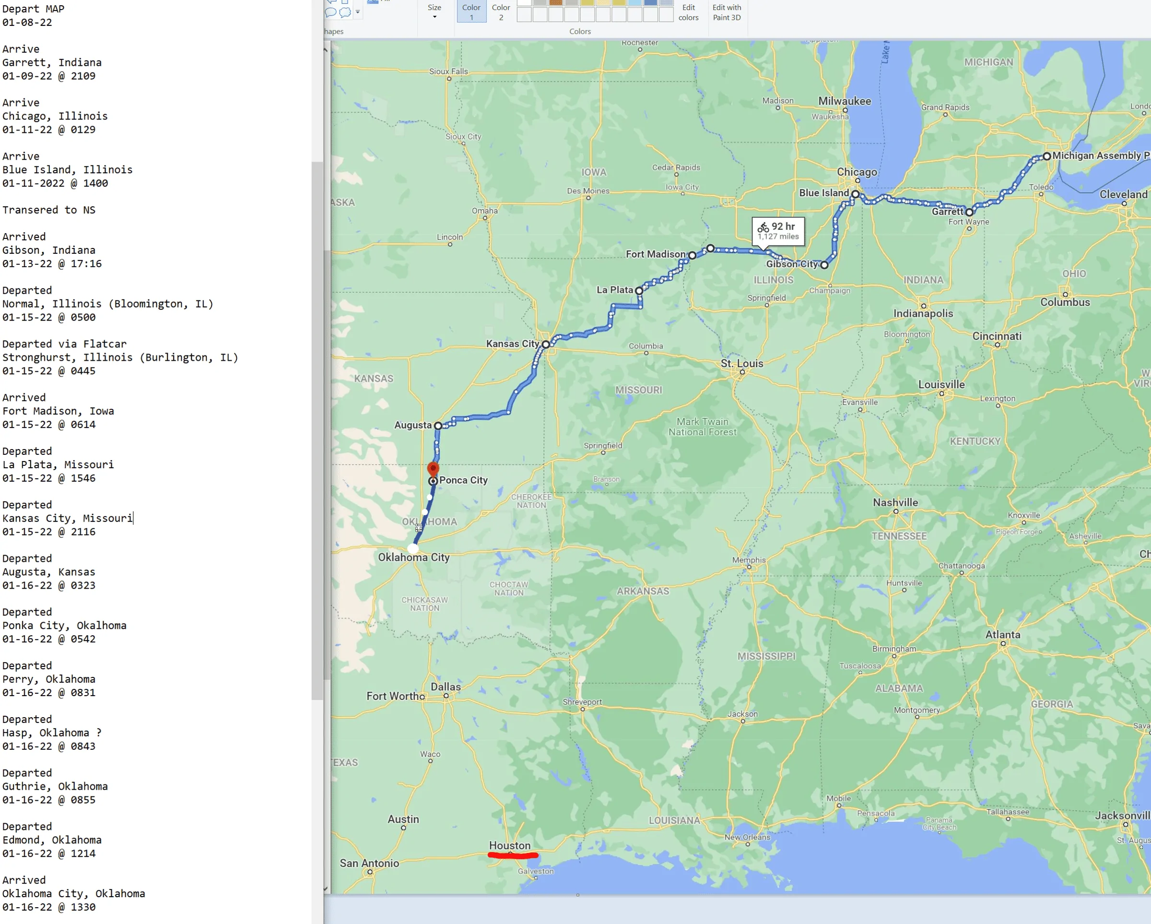Click the Colors group label in ribbon
Viewport: 1151px width, 924px height.
click(x=580, y=32)
